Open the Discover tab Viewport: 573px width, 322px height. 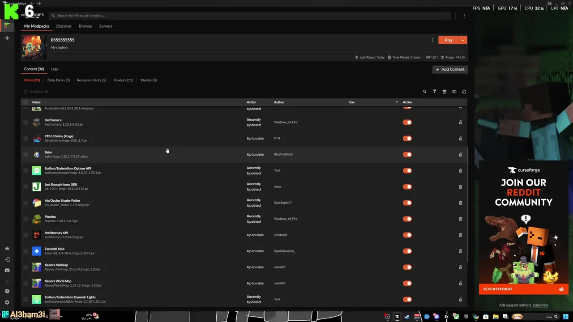click(x=64, y=26)
